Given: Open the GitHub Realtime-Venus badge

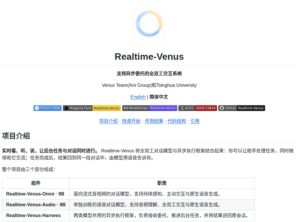Looking at the screenshot, I should tap(242, 108).
